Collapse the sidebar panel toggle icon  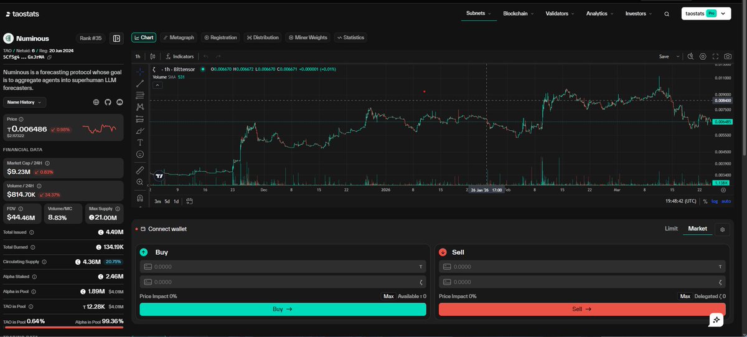click(116, 39)
